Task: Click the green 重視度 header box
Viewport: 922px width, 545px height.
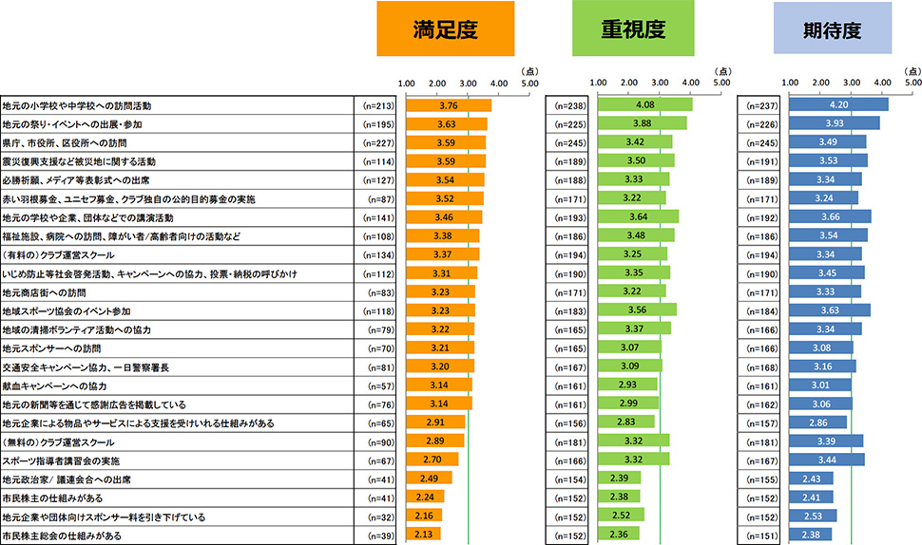Action: 633,28
